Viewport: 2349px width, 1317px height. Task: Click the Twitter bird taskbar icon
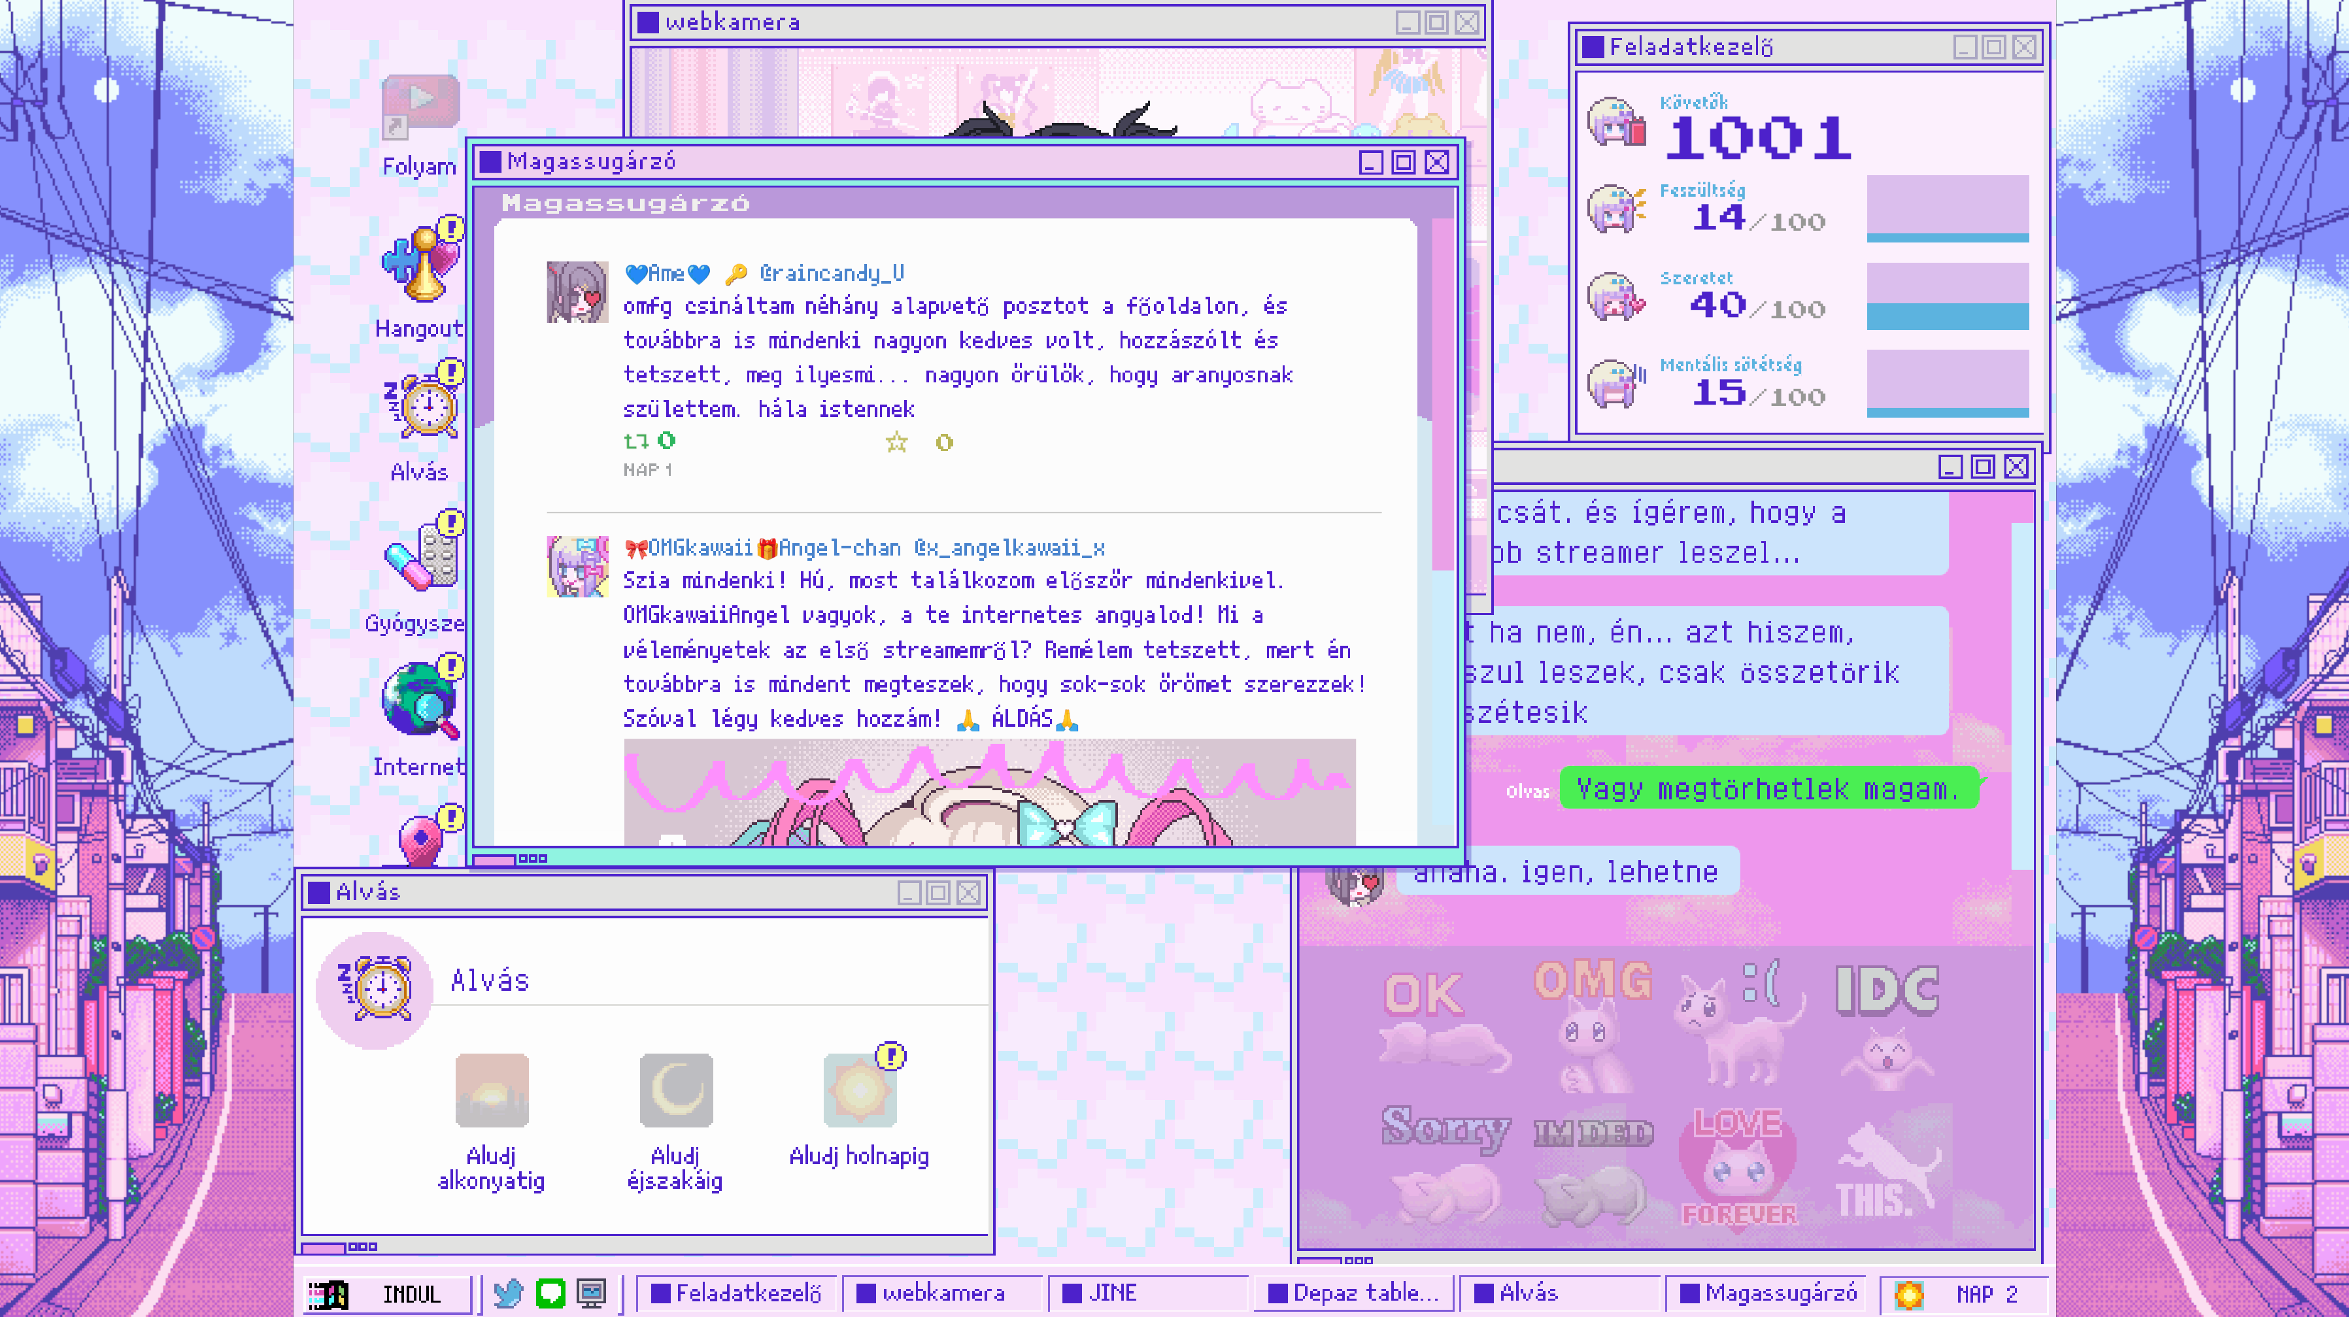pyautogui.click(x=508, y=1293)
